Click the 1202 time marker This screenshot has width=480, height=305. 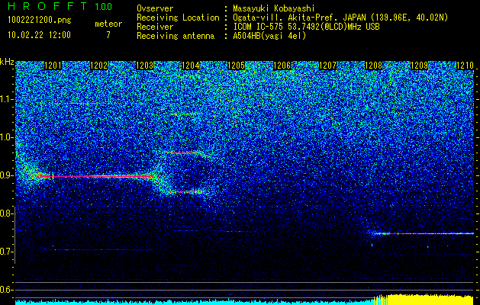tap(99, 66)
